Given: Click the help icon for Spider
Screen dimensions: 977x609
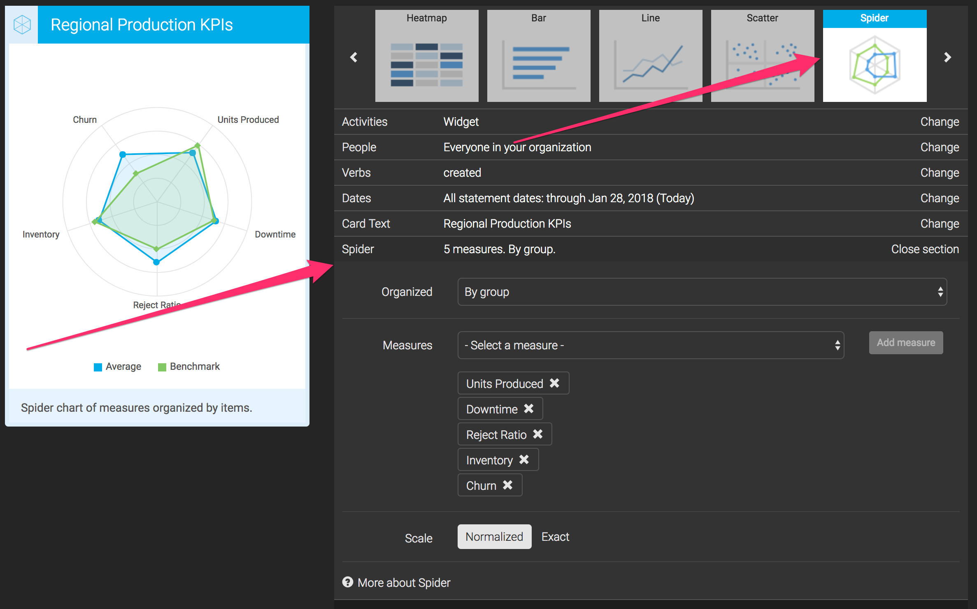Looking at the screenshot, I should (x=348, y=582).
